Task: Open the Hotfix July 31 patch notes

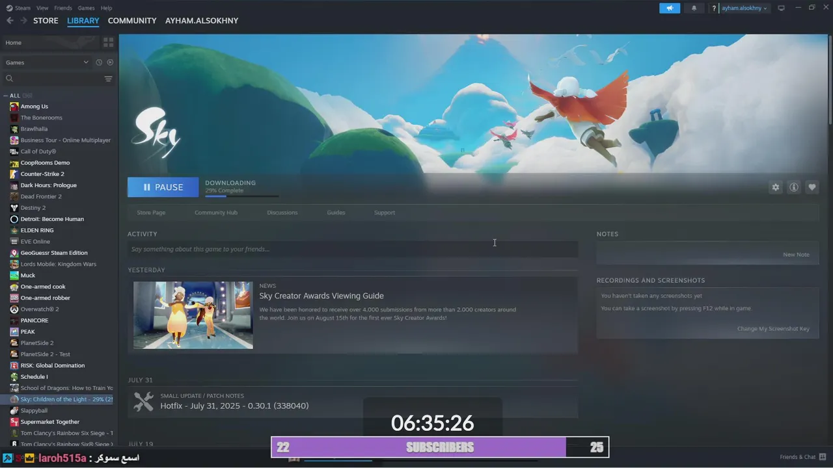Action: pos(234,406)
